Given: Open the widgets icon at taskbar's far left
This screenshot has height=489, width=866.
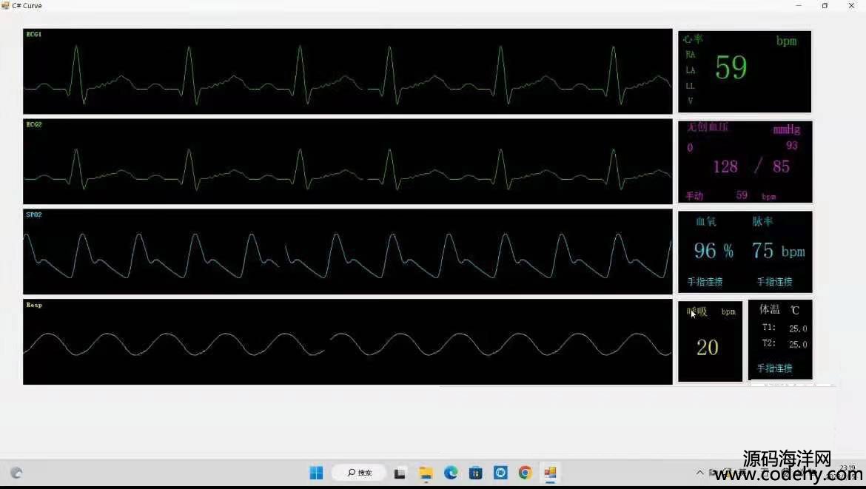Looking at the screenshot, I should tap(16, 473).
